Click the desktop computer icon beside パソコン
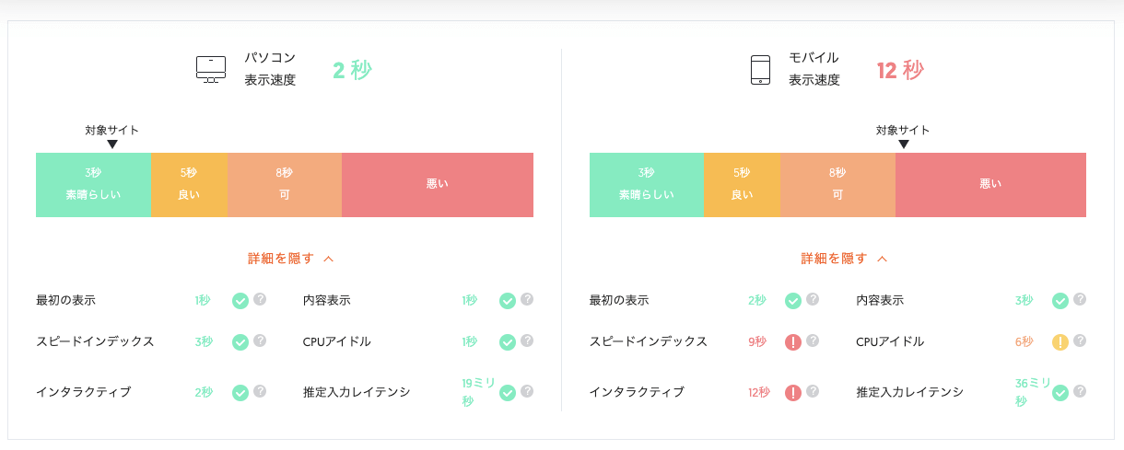Image resolution: width=1124 pixels, height=450 pixels. coord(210,70)
